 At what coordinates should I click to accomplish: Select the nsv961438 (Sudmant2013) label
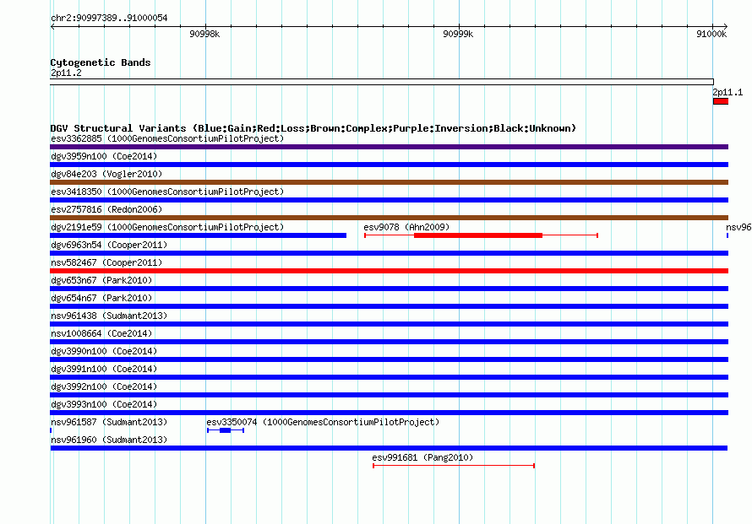pos(109,316)
